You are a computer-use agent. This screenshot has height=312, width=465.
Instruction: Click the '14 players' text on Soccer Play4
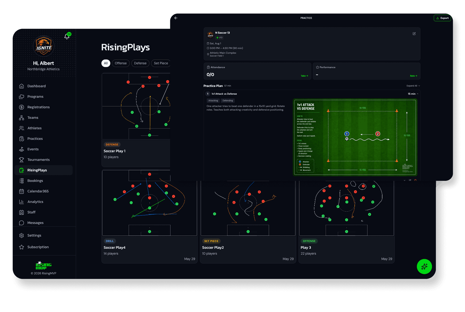pyautogui.click(x=111, y=253)
